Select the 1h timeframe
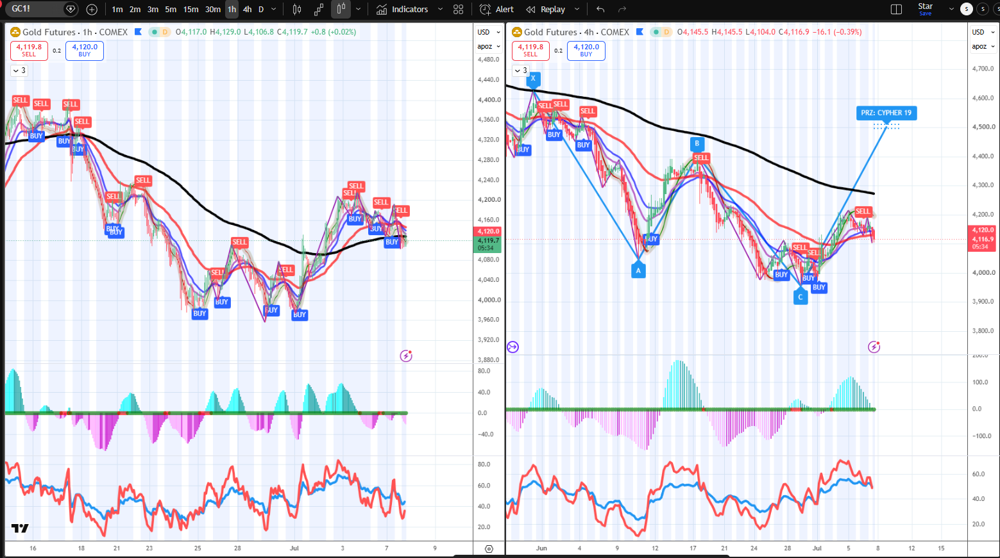Image resolution: width=1000 pixels, height=558 pixels. point(232,9)
